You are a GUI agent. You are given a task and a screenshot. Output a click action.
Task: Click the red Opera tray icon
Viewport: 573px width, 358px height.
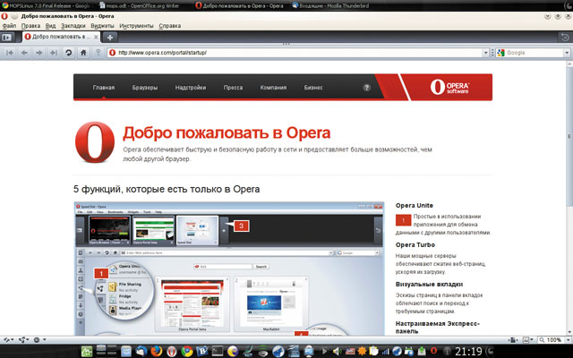(433, 351)
